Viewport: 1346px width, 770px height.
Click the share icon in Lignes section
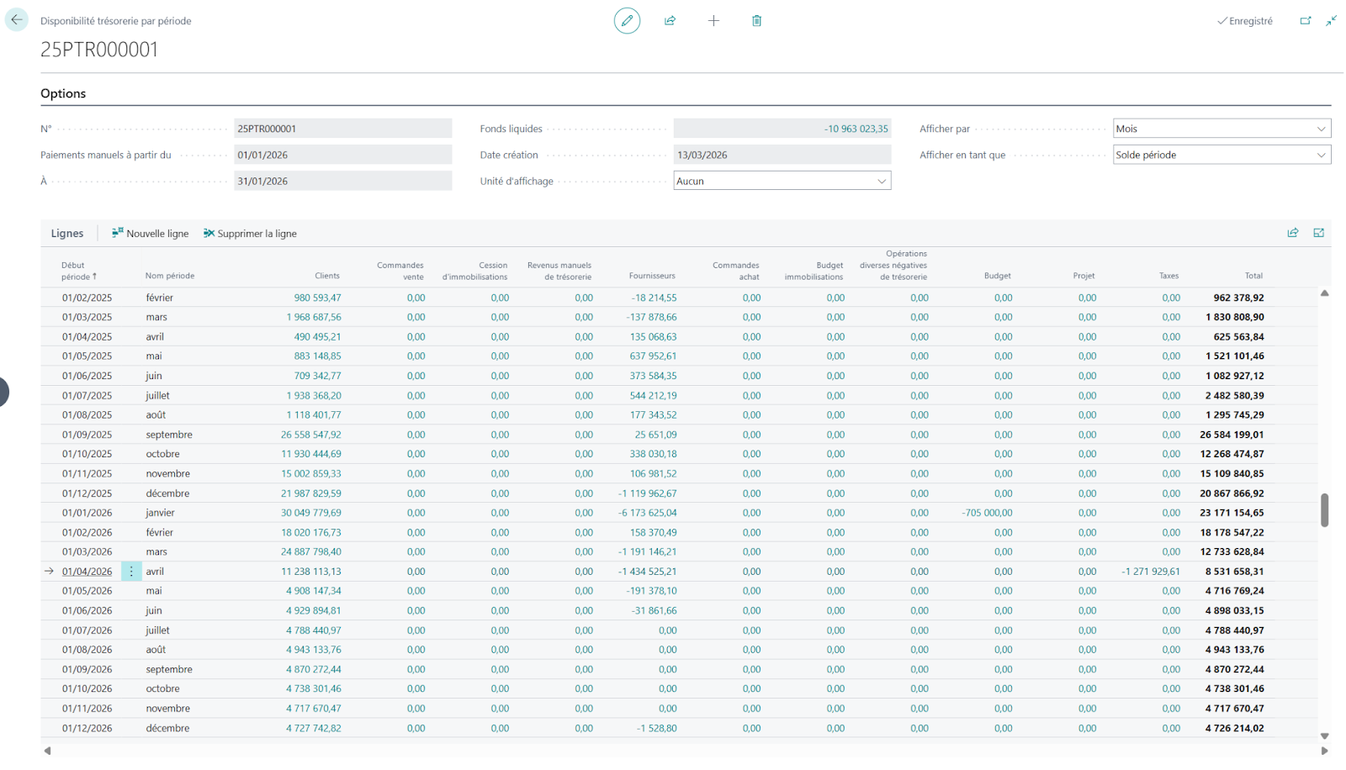point(1293,233)
